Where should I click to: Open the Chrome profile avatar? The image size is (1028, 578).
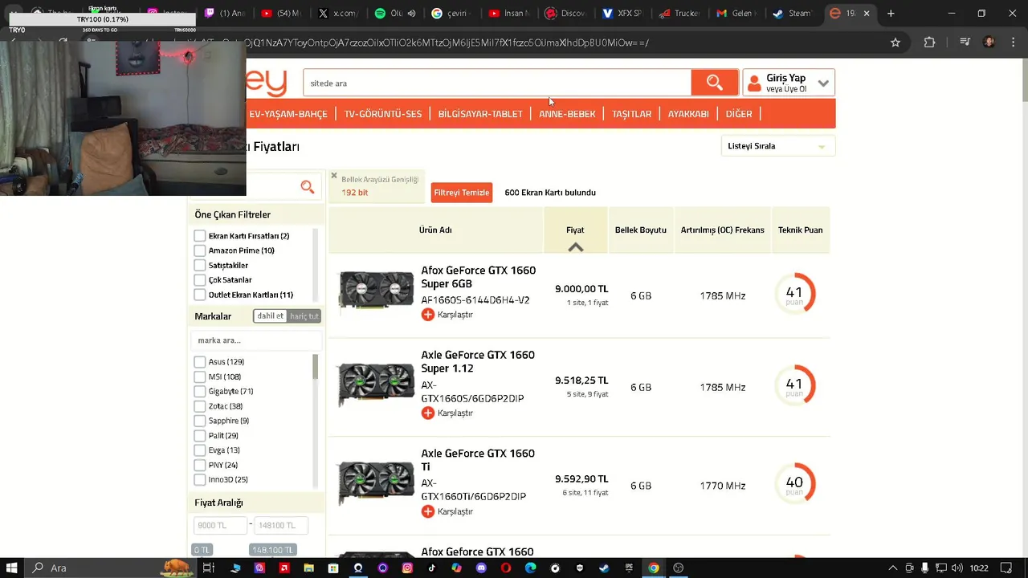[989, 43]
